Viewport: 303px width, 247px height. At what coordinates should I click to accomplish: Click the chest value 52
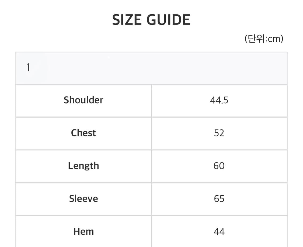219,133
